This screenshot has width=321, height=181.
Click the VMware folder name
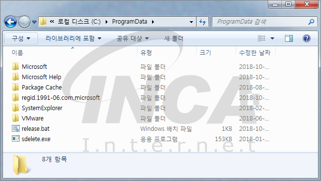click(33, 119)
